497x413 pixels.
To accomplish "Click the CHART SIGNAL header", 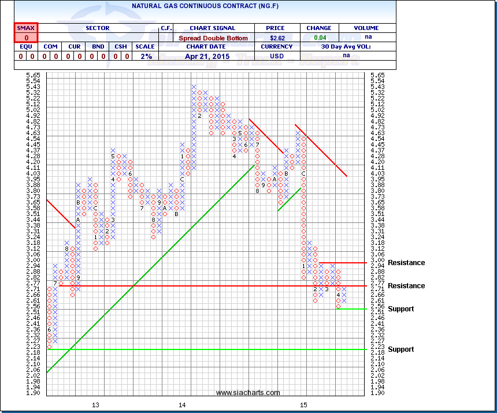I will [212, 28].
